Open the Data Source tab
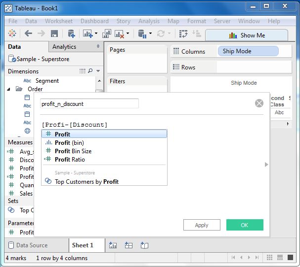Image resolution: width=300 pixels, height=267 pixels. (32, 245)
